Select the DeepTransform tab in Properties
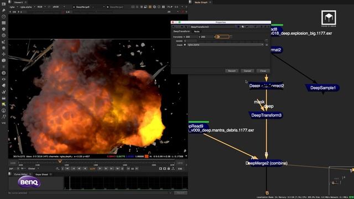 [181, 32]
